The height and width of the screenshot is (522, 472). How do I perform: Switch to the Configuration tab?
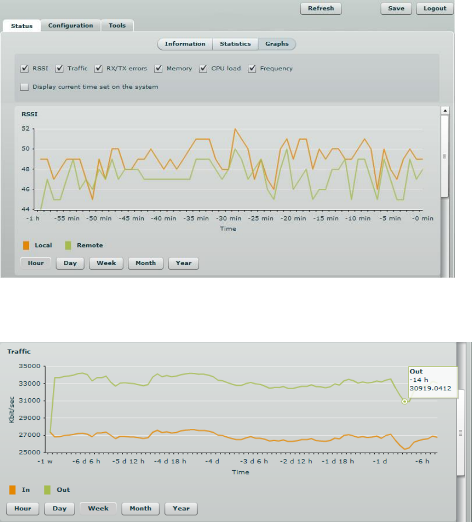(x=70, y=25)
